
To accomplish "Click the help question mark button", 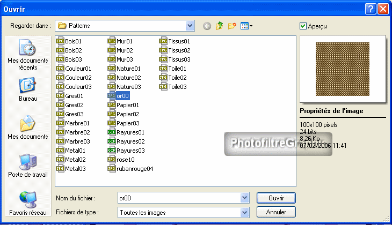I will pos(371,9).
